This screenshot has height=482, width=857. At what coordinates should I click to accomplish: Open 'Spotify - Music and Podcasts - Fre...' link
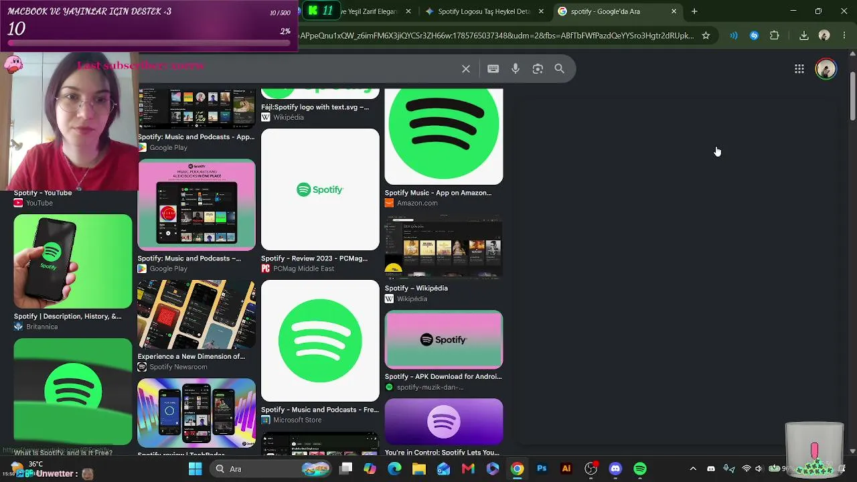pyautogui.click(x=320, y=410)
